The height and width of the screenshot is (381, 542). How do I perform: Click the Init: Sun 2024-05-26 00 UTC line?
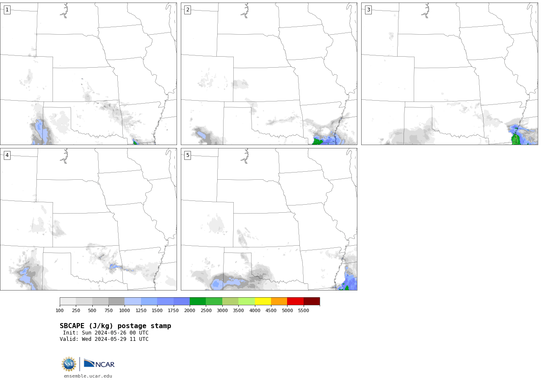(x=106, y=333)
